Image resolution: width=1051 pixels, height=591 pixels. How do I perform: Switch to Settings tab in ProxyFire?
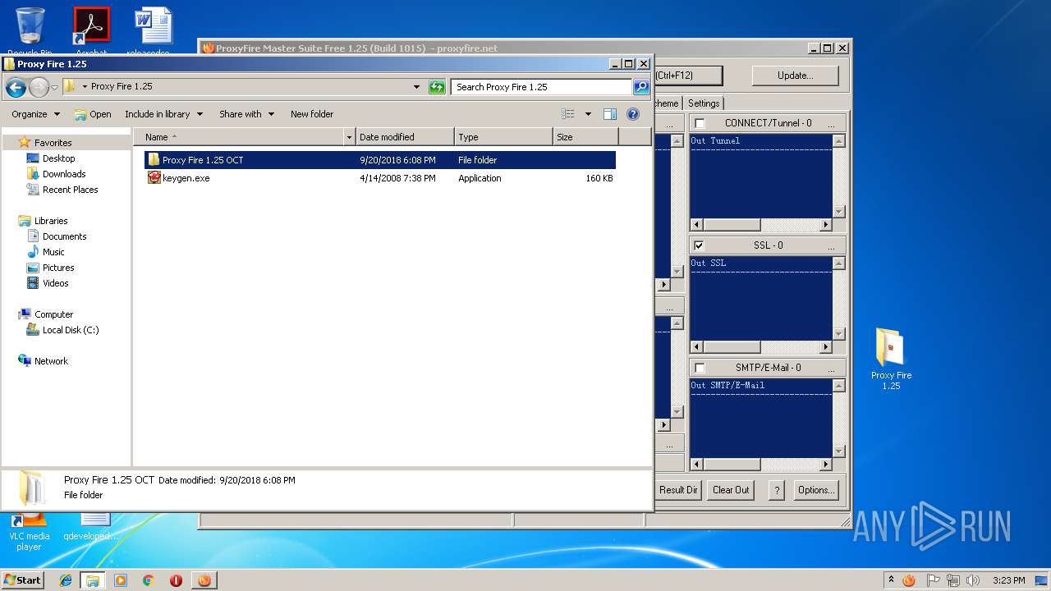(x=704, y=103)
